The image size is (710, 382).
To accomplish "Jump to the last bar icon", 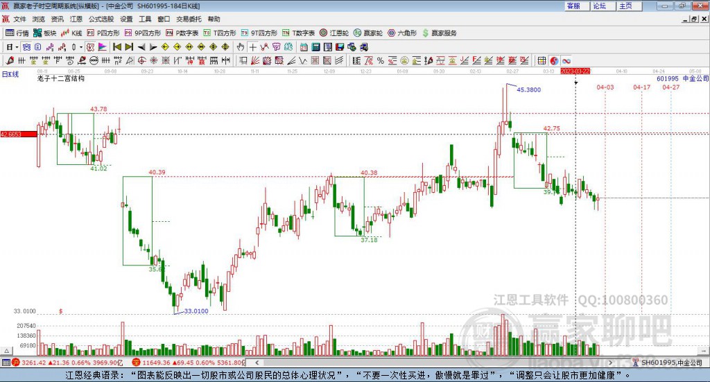I will (129, 47).
